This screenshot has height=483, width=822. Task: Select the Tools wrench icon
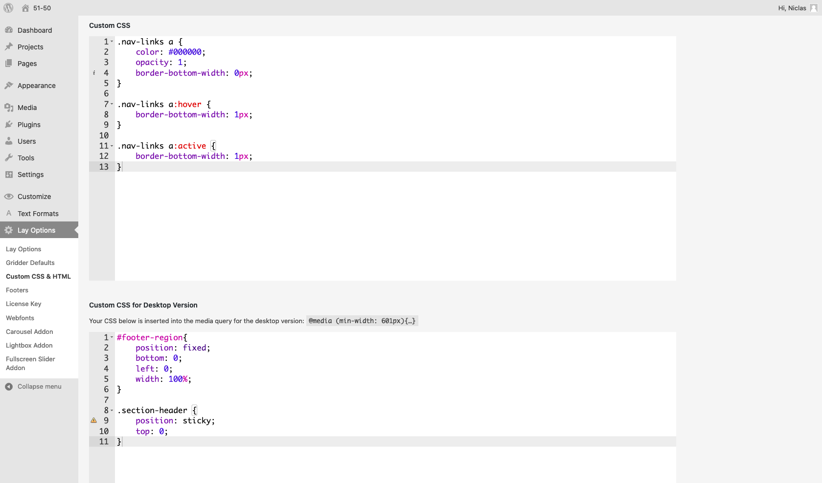9,157
